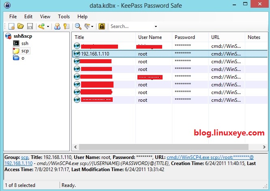Select the ssh&scp root group
The height and width of the screenshot is (191, 270).
[23, 36]
